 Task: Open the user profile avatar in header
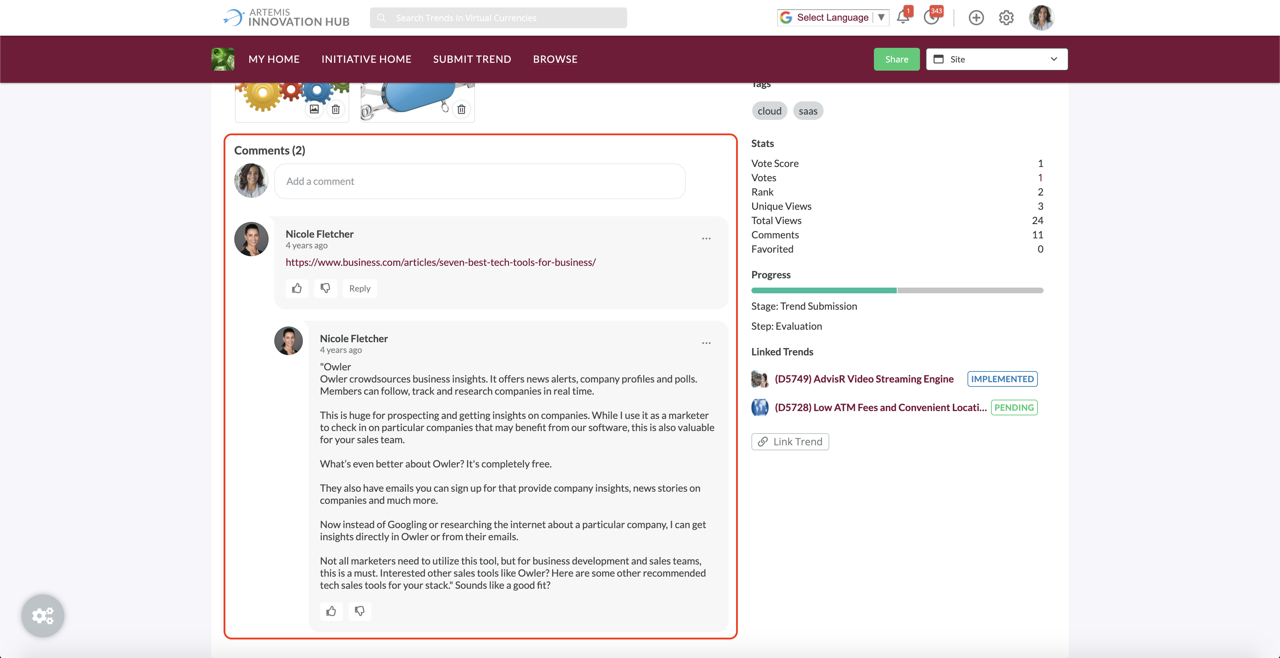(x=1041, y=18)
